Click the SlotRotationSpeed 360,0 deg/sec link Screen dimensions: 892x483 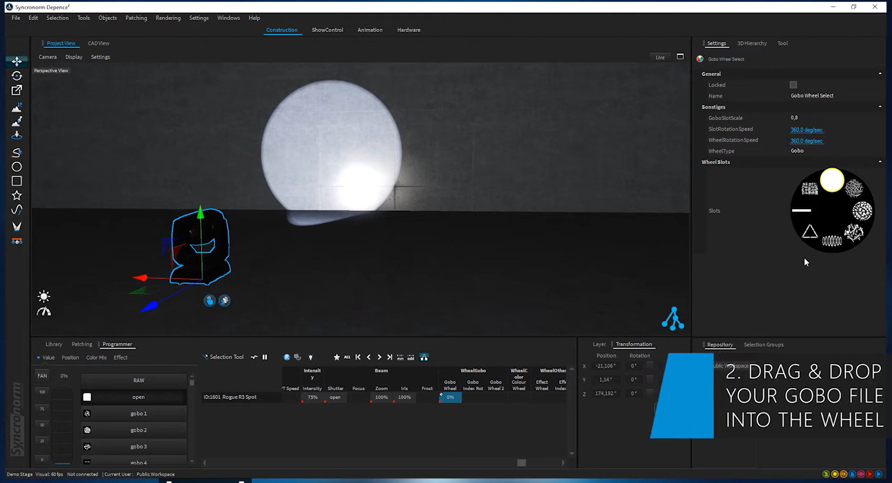tap(806, 129)
